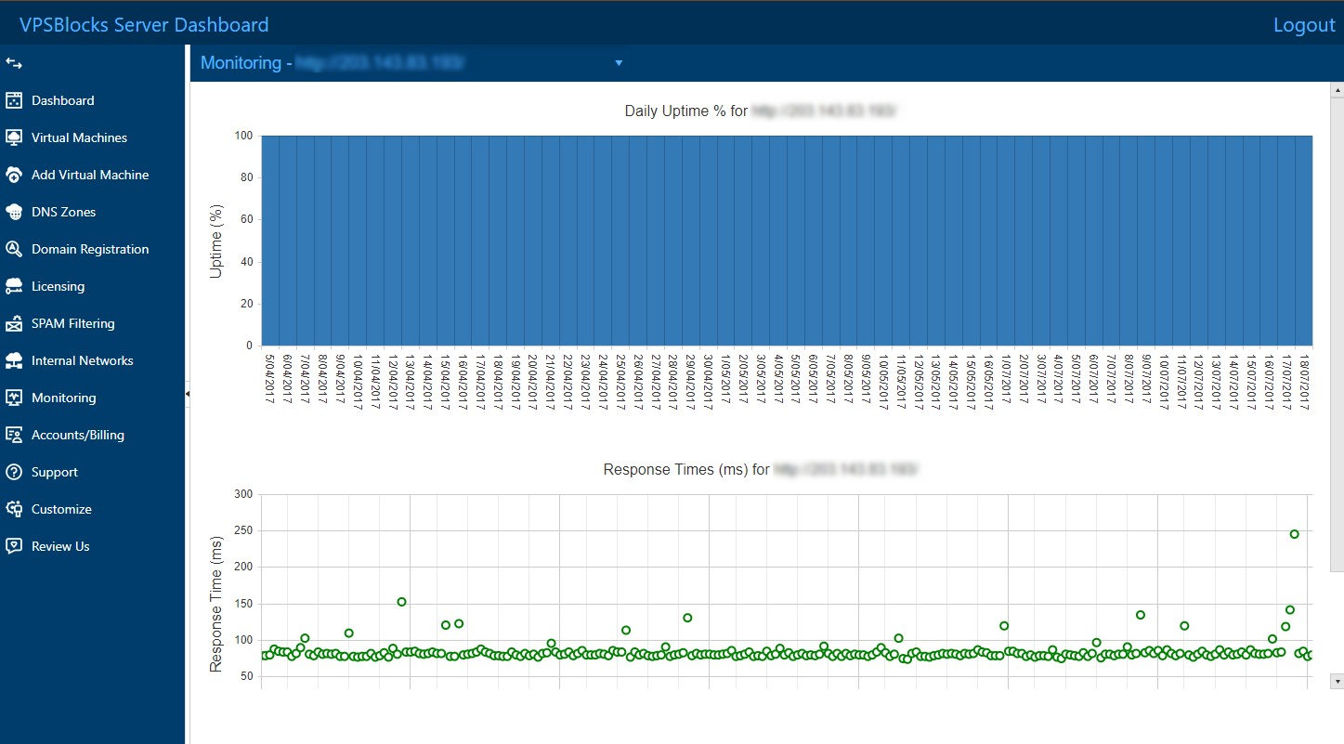Open the Review Us menu entry
The height and width of the screenshot is (744, 1344).
[59, 546]
